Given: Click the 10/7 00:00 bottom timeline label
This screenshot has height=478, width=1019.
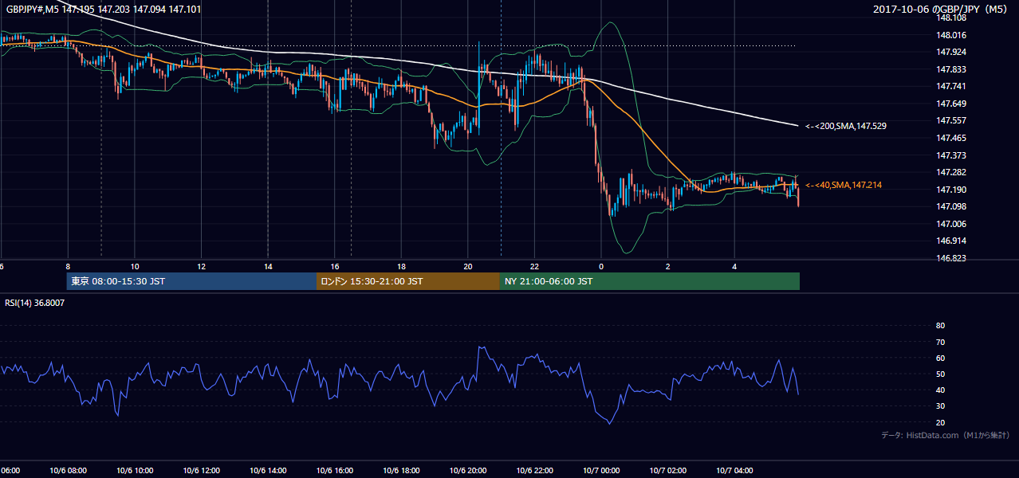Looking at the screenshot, I should click(x=601, y=471).
